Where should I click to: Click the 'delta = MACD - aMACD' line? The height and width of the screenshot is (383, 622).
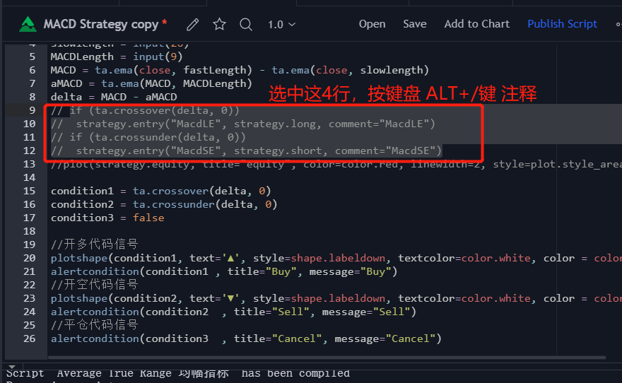pyautogui.click(x=114, y=97)
